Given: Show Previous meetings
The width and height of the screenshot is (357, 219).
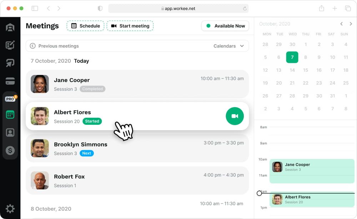Looking at the screenshot, I should click(54, 46).
